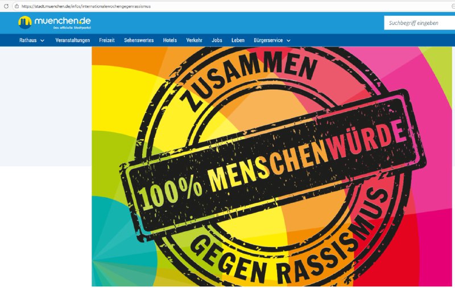The image size is (455, 288).
Task: Select the URL in the address bar
Action: (x=86, y=6)
